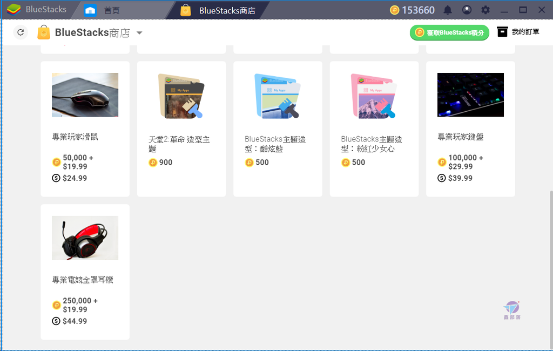The height and width of the screenshot is (351, 553).
Task: Click the 100,000 + $29.99 price
Action: pos(466,162)
